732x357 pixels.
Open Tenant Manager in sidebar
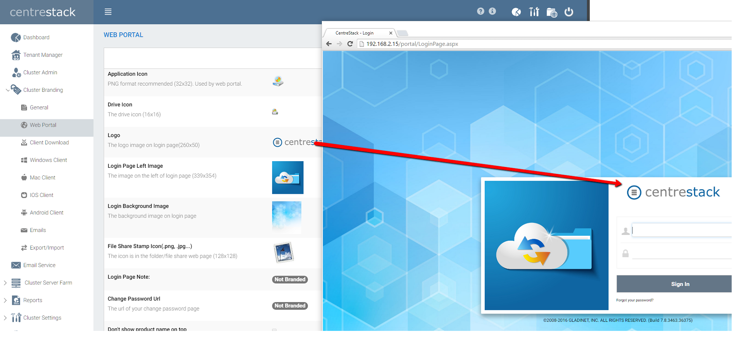[x=43, y=55]
